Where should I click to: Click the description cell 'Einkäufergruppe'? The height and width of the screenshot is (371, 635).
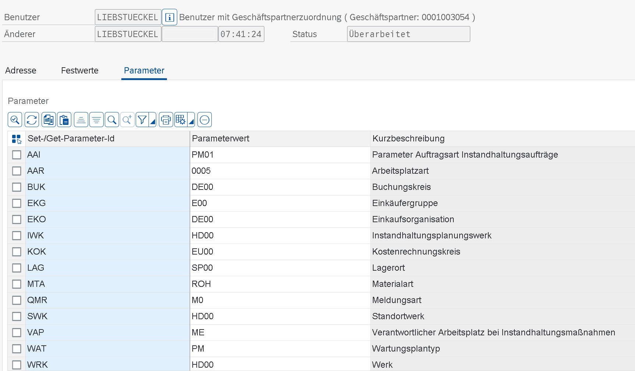pyautogui.click(x=503, y=203)
